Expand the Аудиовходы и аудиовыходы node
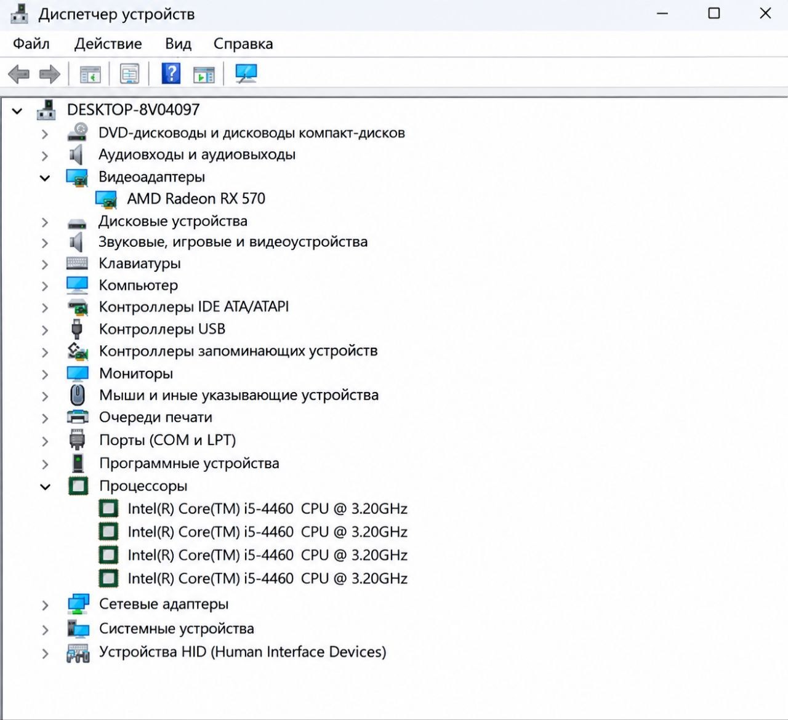 pos(44,156)
